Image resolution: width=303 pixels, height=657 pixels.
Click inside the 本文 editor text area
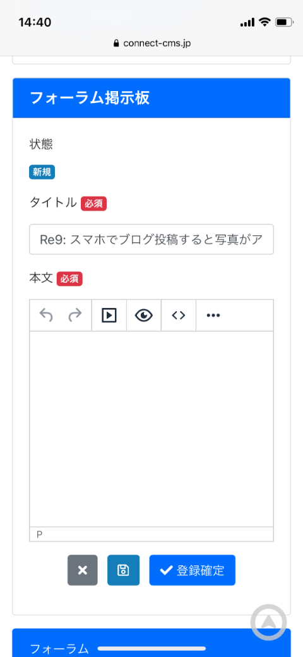coord(151,429)
